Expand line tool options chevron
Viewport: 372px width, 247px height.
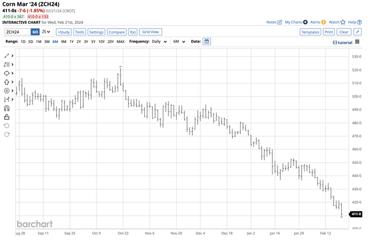[12, 56]
